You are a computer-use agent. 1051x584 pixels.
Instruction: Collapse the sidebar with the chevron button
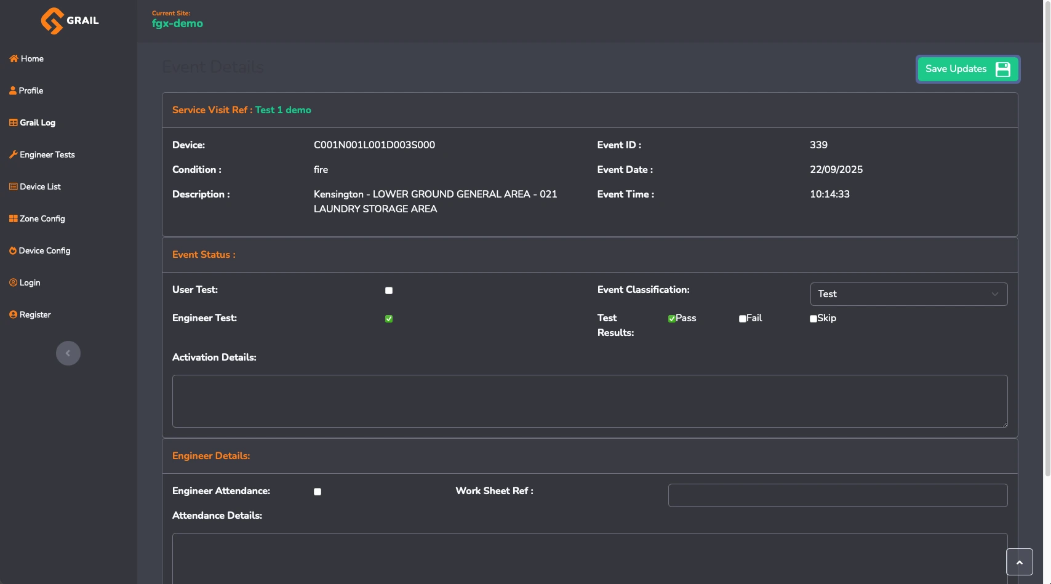[x=68, y=353]
